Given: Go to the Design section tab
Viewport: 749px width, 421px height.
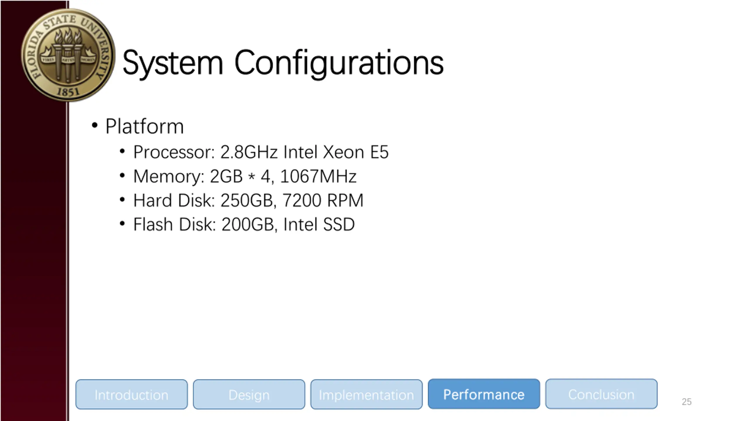Looking at the screenshot, I should pos(249,395).
